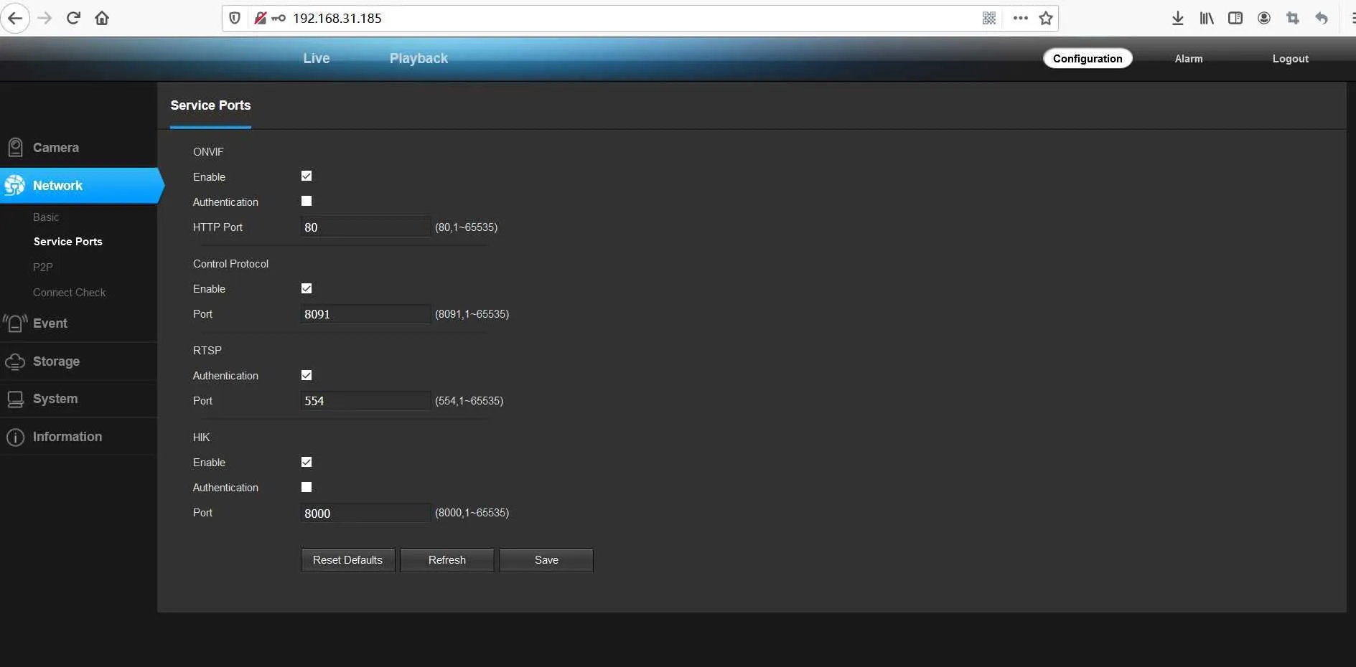The height and width of the screenshot is (667, 1356).
Task: Switch to the Playback tab
Action: point(419,58)
